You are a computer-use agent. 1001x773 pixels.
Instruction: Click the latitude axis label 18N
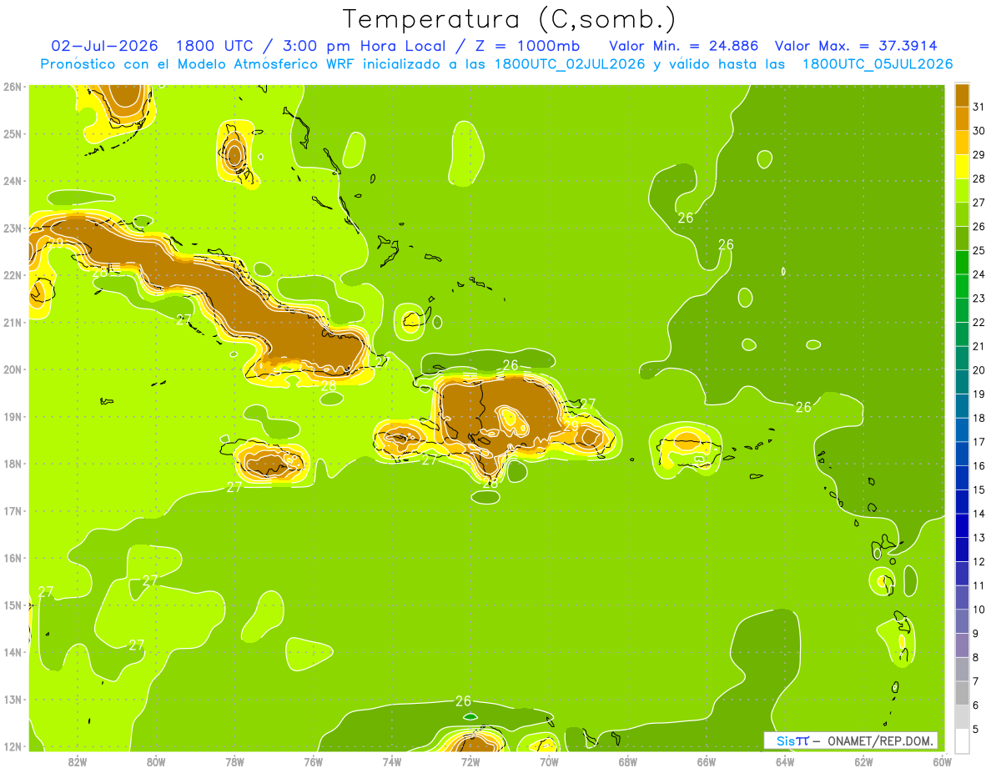[x=13, y=463]
